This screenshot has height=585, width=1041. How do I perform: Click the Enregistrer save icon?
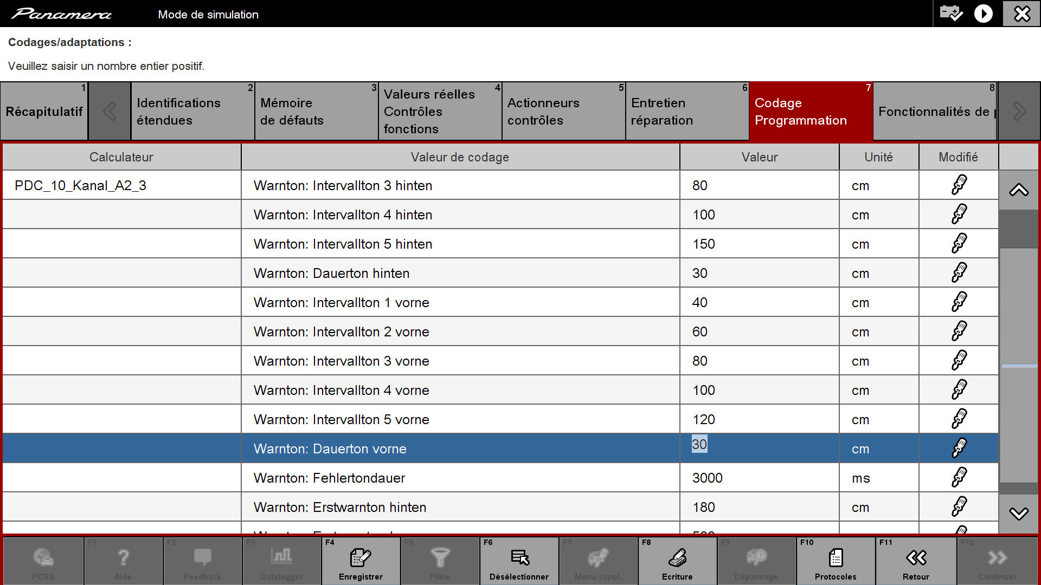tap(361, 557)
